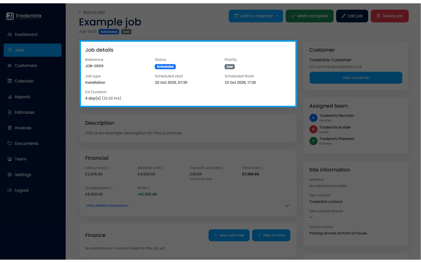
Task: Click the Tradentrix Plasterer avatar
Action: pyautogui.click(x=313, y=141)
